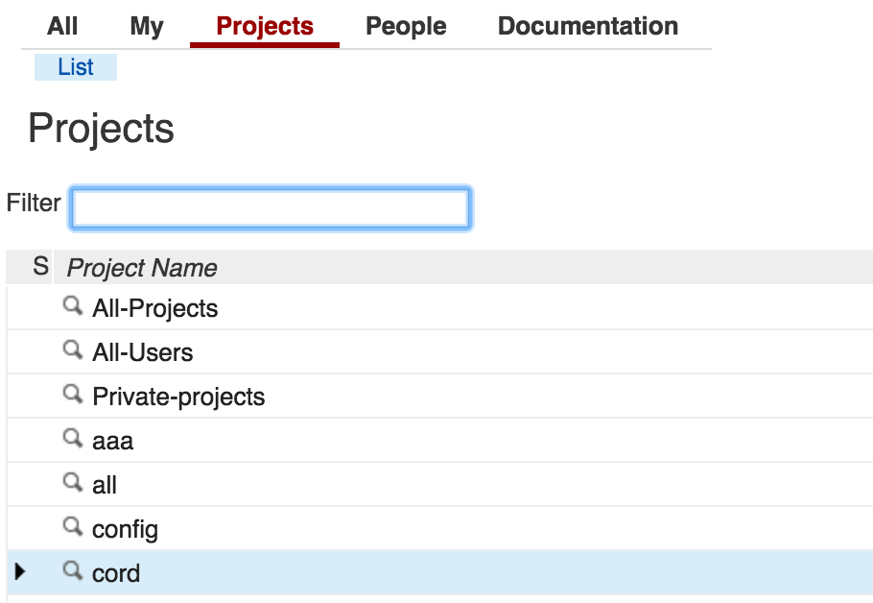Open the My menu tab

[x=147, y=26]
